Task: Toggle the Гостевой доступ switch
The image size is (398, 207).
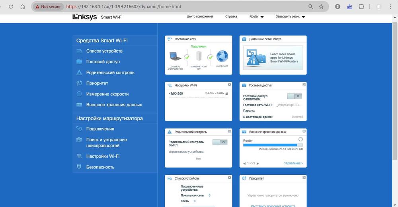Action: 295,96
